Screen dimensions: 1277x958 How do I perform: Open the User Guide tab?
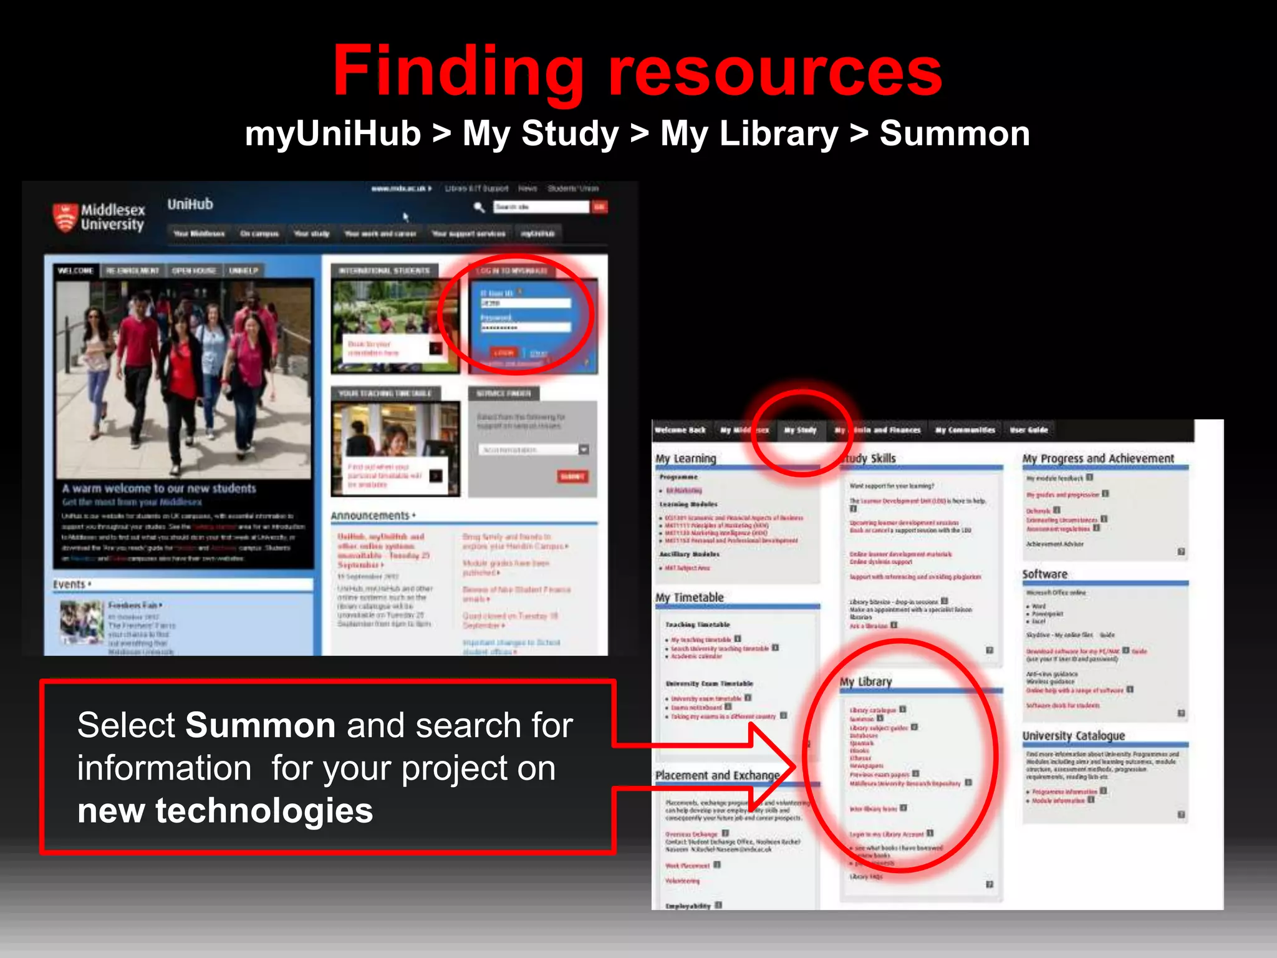(1029, 430)
